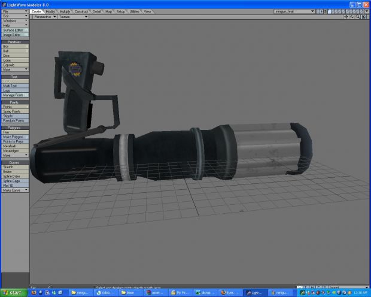Viewport: 371px width, 297px height.
Task: Switch to the Modify tab
Action: pyautogui.click(x=50, y=11)
